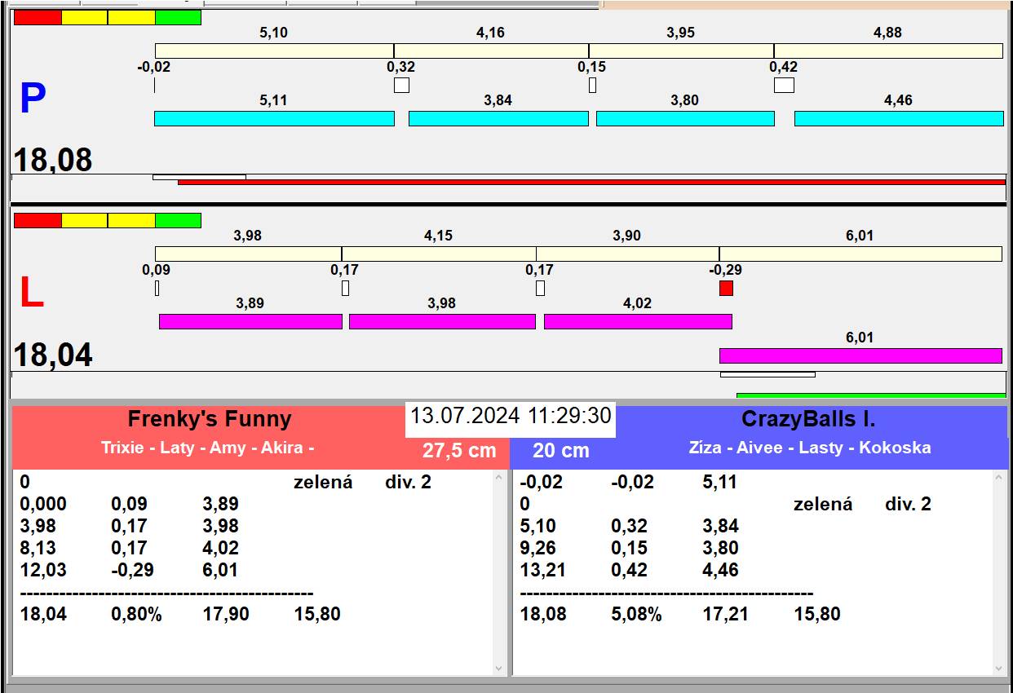Click div. 2 in Frenky's Funny results
Screen dimensions: 1013x693
(409, 483)
